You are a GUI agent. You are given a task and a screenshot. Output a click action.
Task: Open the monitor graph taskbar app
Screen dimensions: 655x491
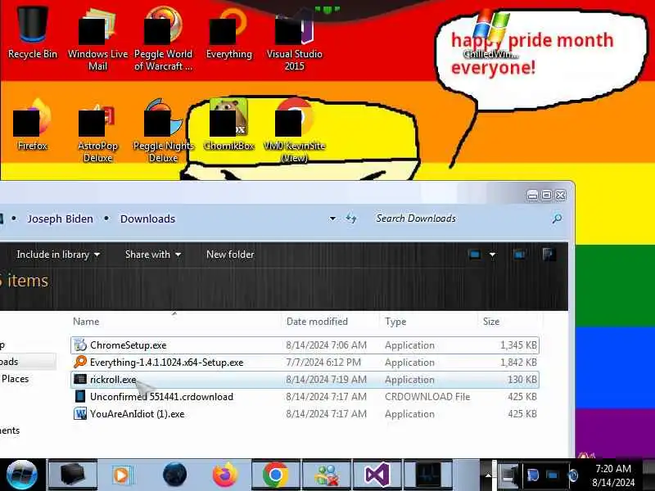click(x=428, y=475)
